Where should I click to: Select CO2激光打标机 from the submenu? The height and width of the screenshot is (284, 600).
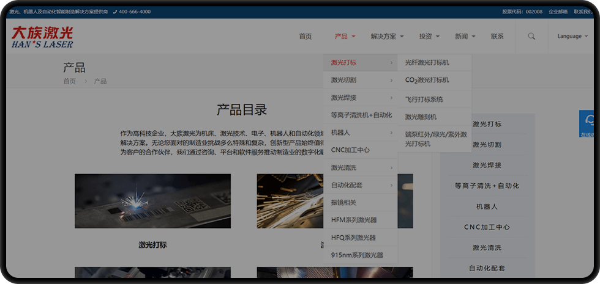(427, 80)
